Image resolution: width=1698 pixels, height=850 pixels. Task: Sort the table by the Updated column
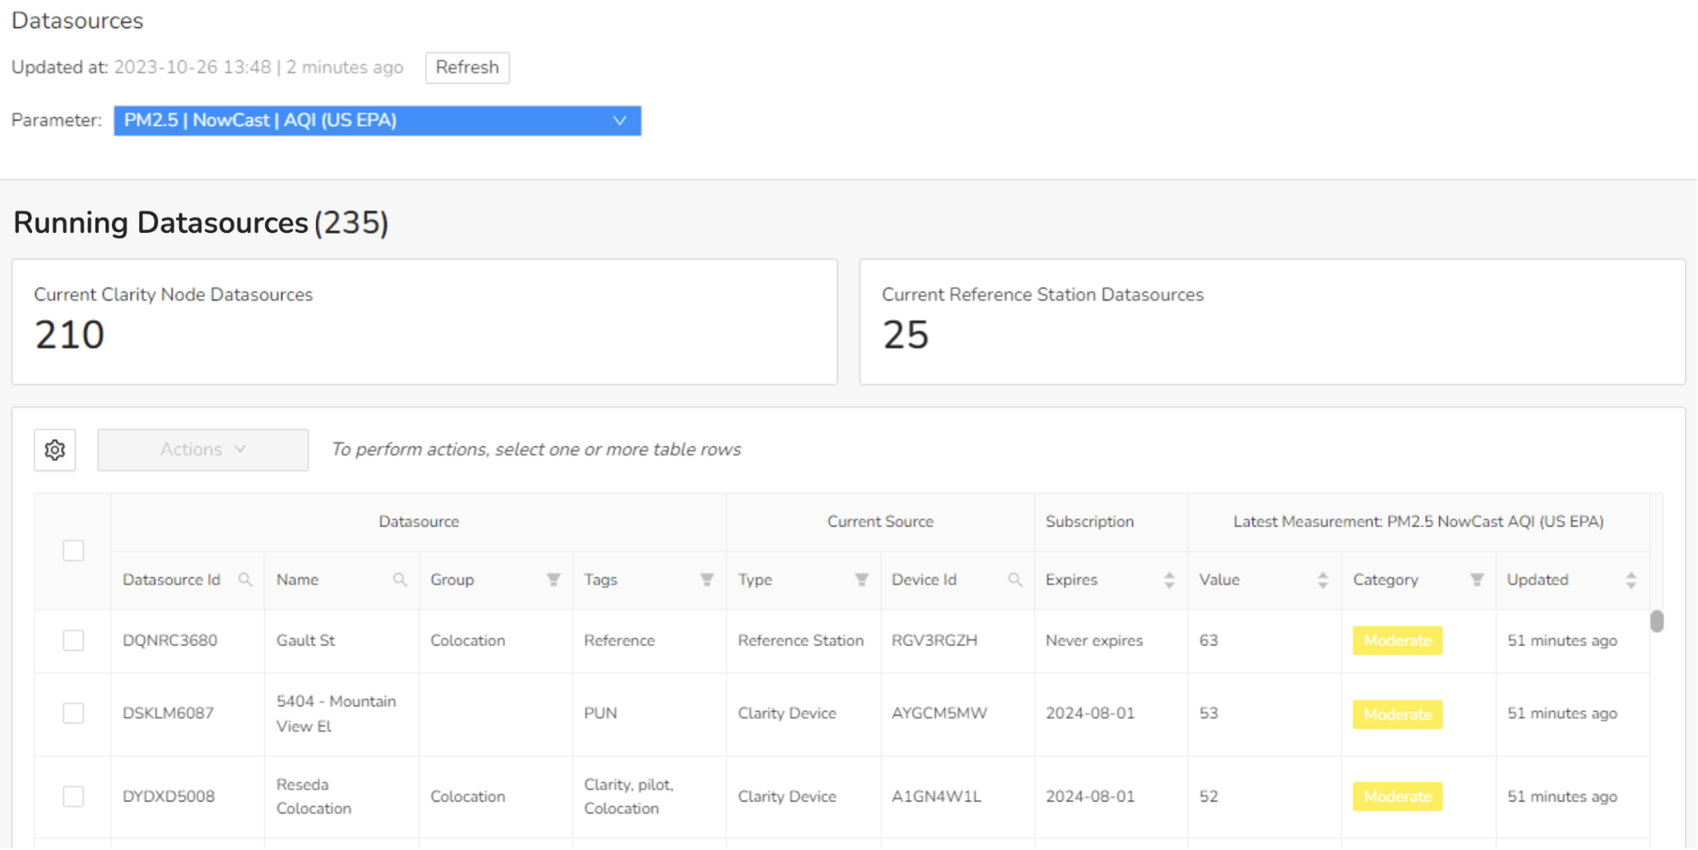point(1631,579)
